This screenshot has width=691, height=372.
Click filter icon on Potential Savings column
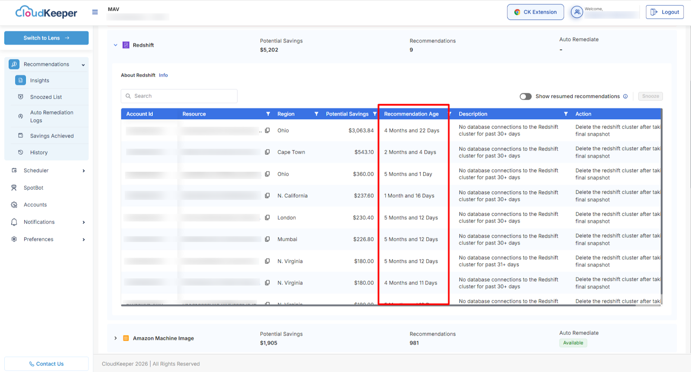374,114
